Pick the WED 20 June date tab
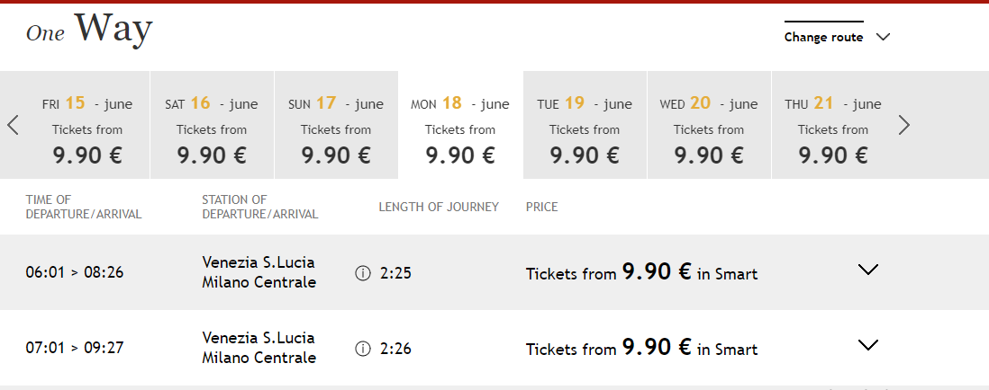This screenshot has width=989, height=390. tap(709, 126)
